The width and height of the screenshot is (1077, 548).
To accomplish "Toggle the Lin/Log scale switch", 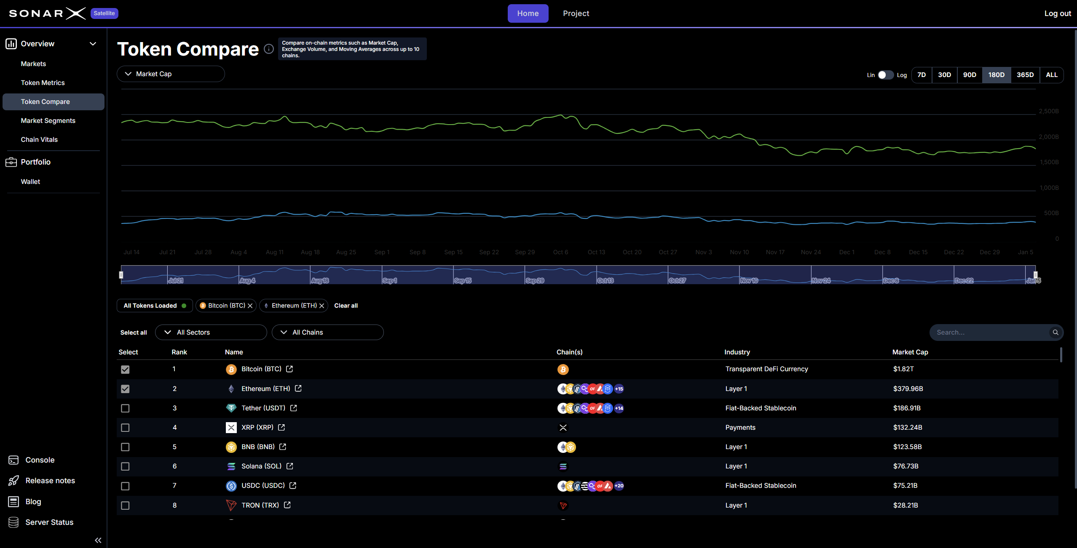I will coord(885,75).
